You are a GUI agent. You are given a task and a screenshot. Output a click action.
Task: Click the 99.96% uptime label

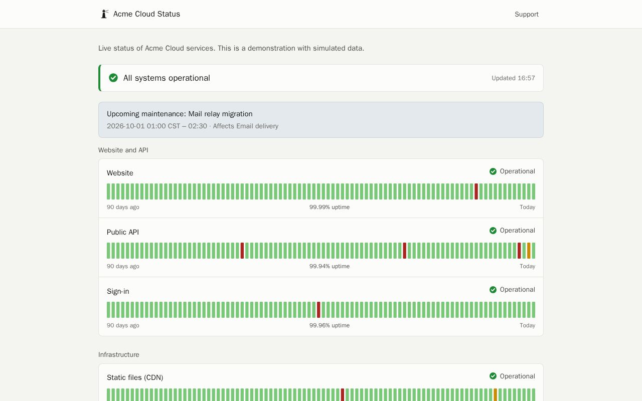point(330,325)
